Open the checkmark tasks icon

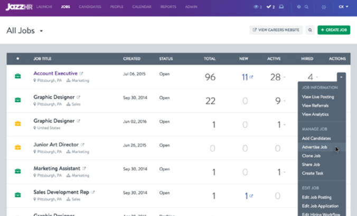269,7
